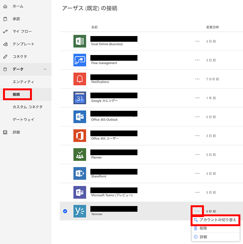Click the 5 分 前 modified time

coord(211,117)
